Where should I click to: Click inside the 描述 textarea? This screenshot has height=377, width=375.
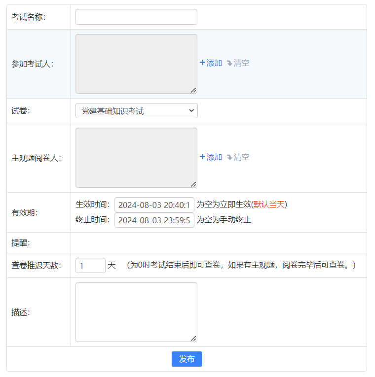click(136, 312)
